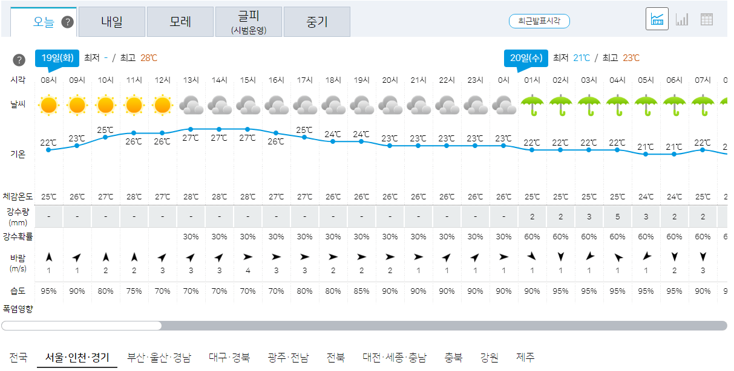Switch to the table view icon

click(706, 19)
